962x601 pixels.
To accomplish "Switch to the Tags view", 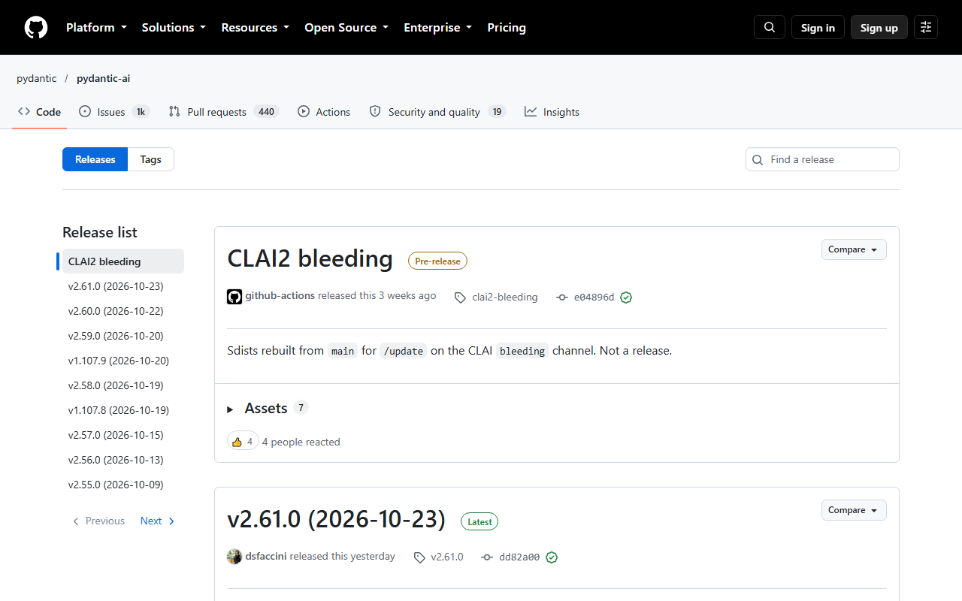I will 150,159.
